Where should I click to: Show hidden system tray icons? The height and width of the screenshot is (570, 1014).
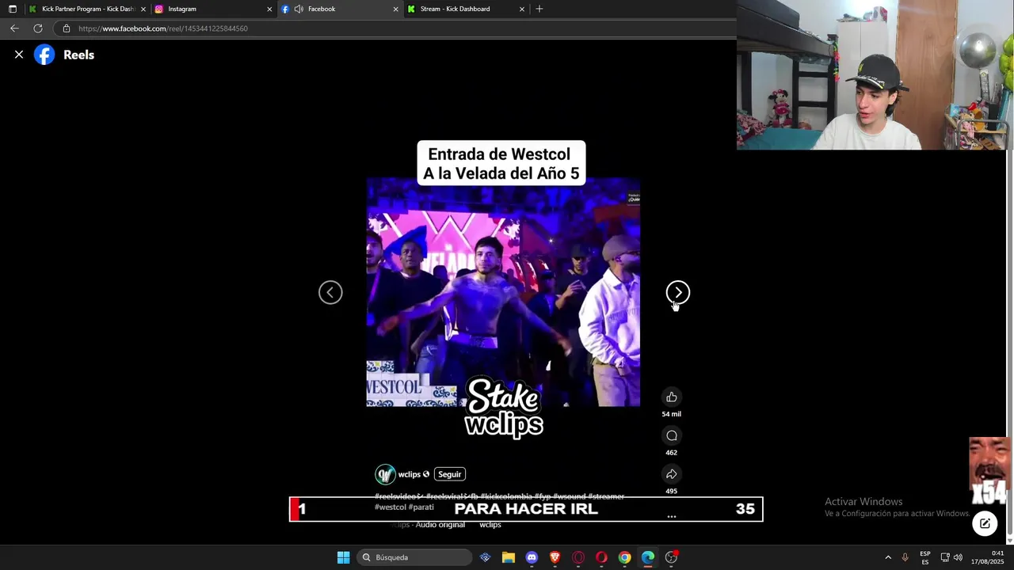click(888, 557)
